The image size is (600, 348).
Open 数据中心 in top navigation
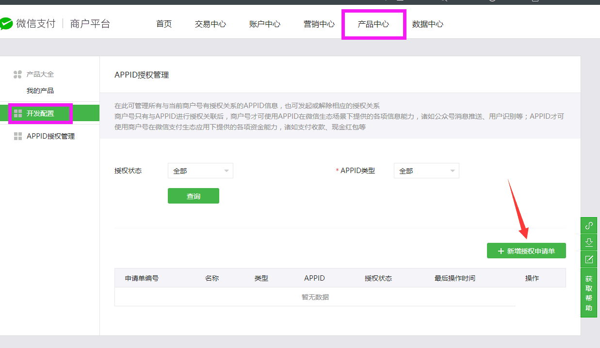[428, 24]
